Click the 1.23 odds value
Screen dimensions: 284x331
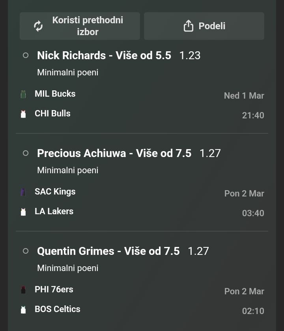coord(190,56)
